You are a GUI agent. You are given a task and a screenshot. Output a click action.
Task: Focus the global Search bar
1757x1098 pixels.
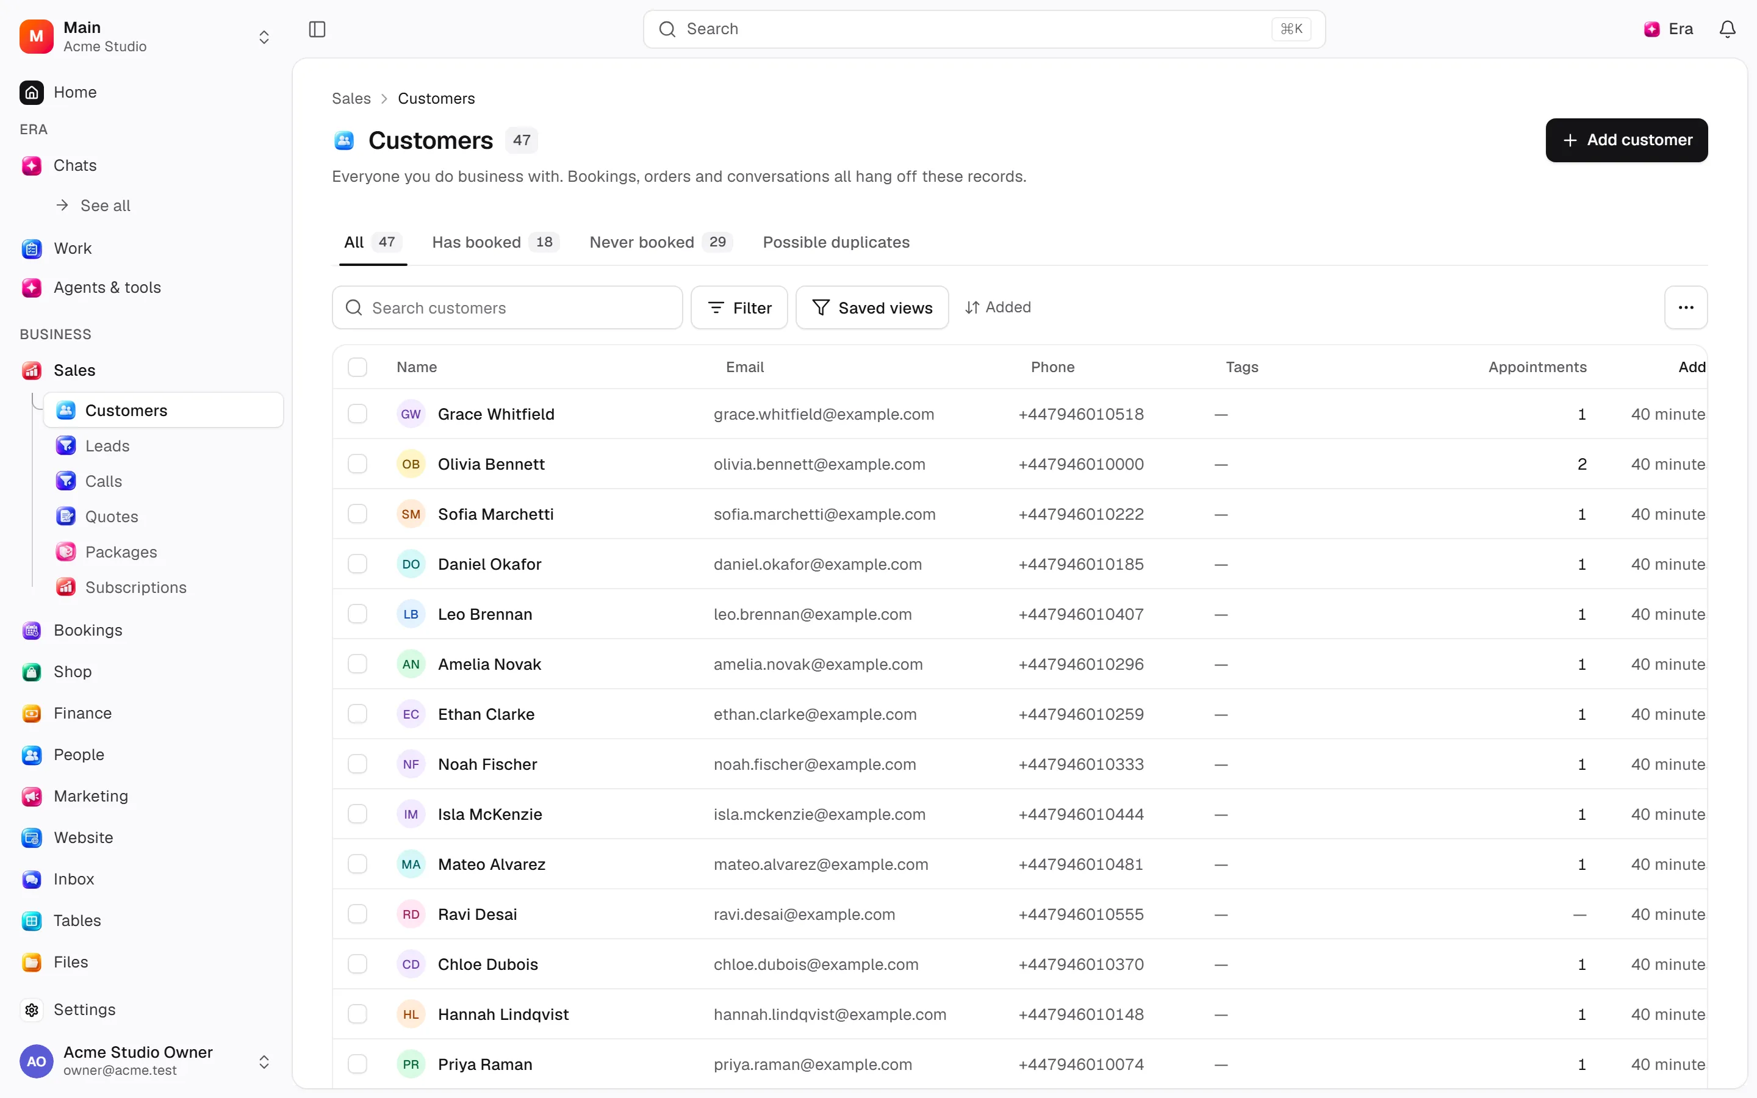pos(984,29)
